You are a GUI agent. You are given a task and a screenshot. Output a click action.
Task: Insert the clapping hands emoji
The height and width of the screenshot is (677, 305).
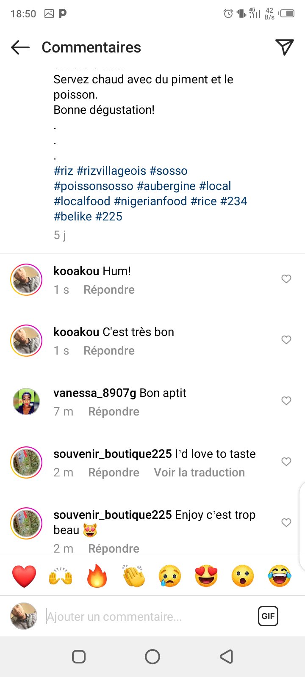(133, 576)
